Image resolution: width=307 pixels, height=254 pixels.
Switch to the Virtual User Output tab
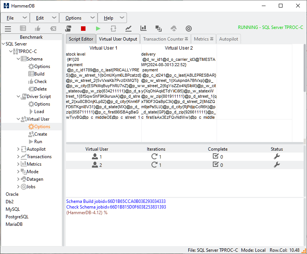118,39
